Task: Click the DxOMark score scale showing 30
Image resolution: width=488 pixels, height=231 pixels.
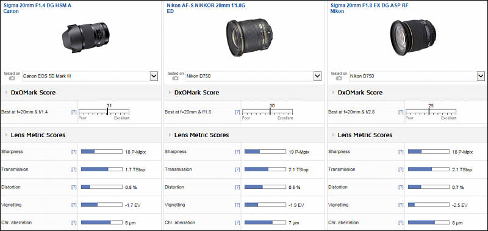Action: (267, 112)
